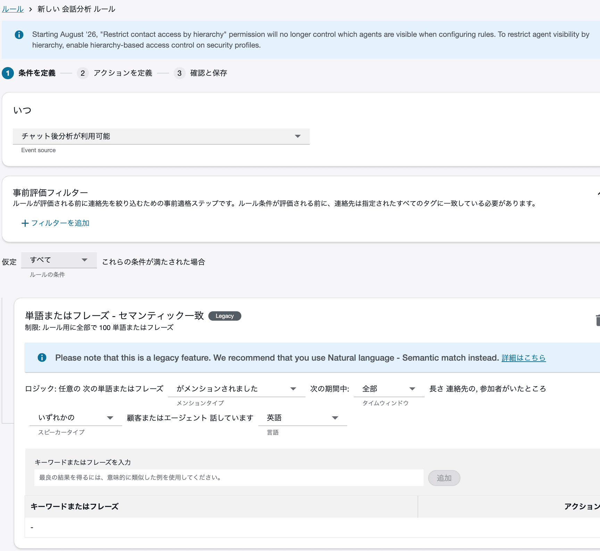This screenshot has width=600, height=551.
Task: Collapse the 事前評価フィルター section chevron
Action: click(598, 193)
